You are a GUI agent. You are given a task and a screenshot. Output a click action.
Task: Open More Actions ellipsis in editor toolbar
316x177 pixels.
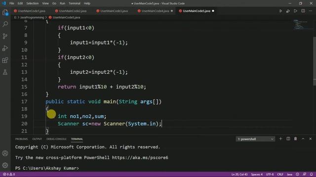[x=311, y=11]
